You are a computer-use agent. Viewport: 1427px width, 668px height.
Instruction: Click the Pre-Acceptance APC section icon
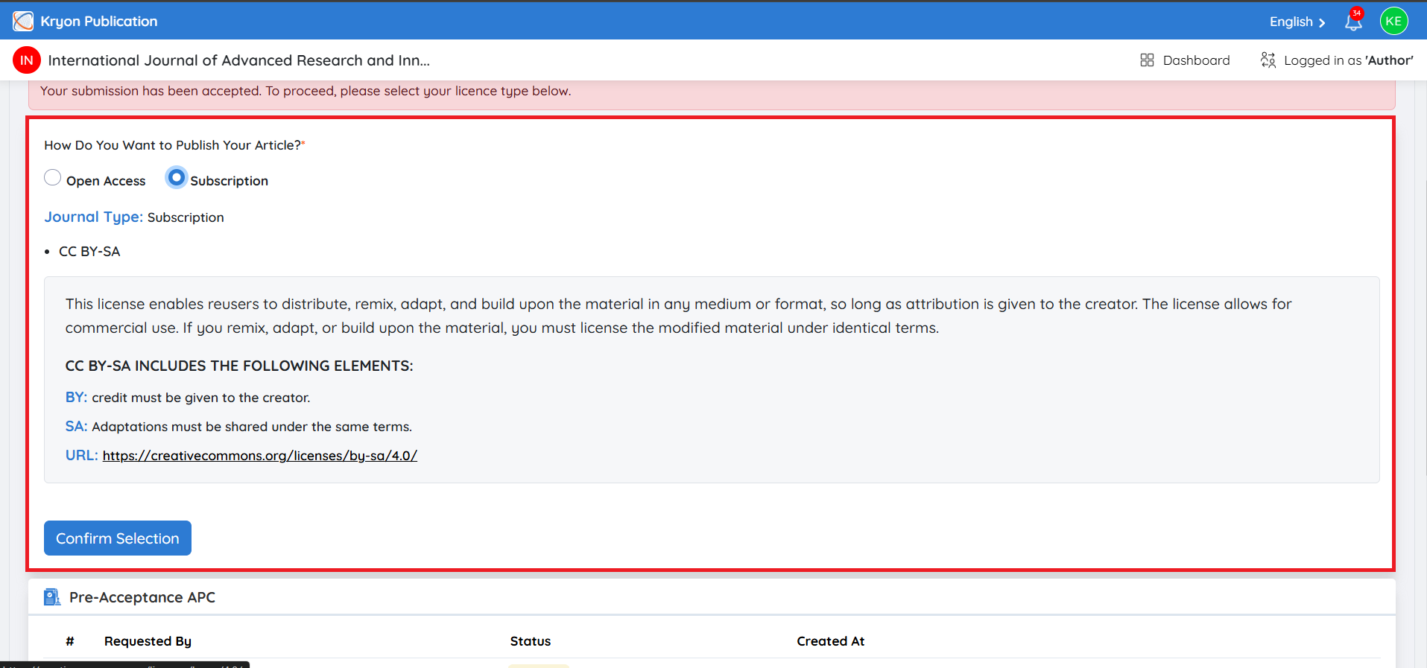tap(51, 597)
